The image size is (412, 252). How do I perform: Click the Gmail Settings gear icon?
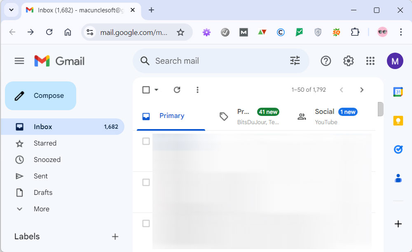(x=348, y=61)
